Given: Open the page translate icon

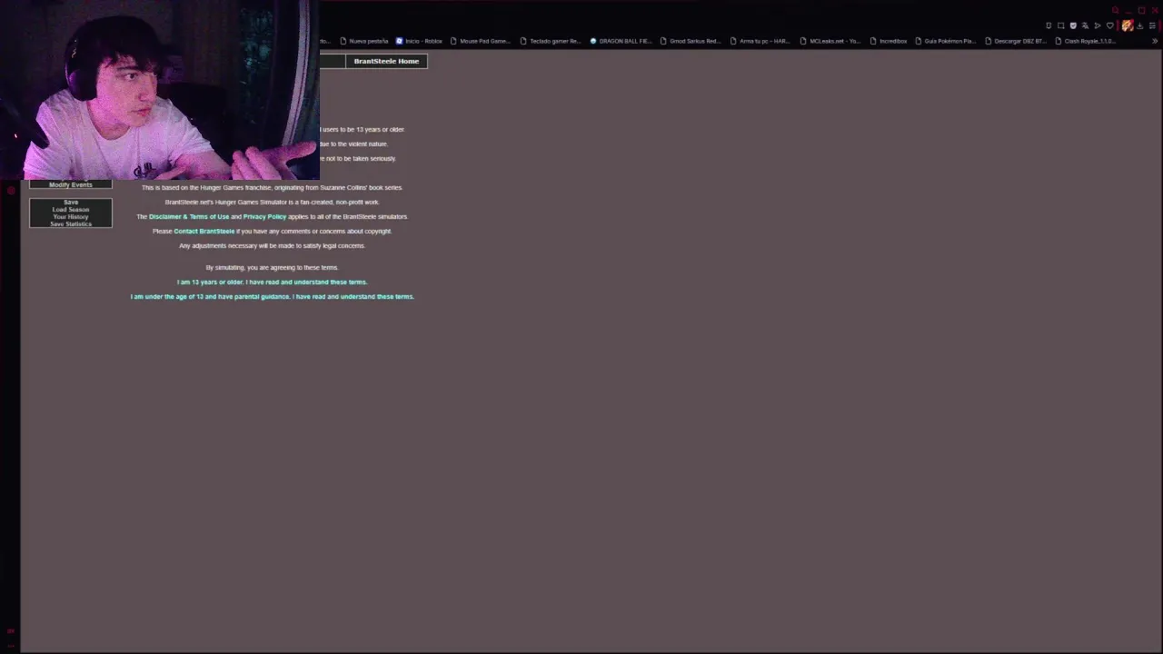Looking at the screenshot, I should pos(1085,25).
